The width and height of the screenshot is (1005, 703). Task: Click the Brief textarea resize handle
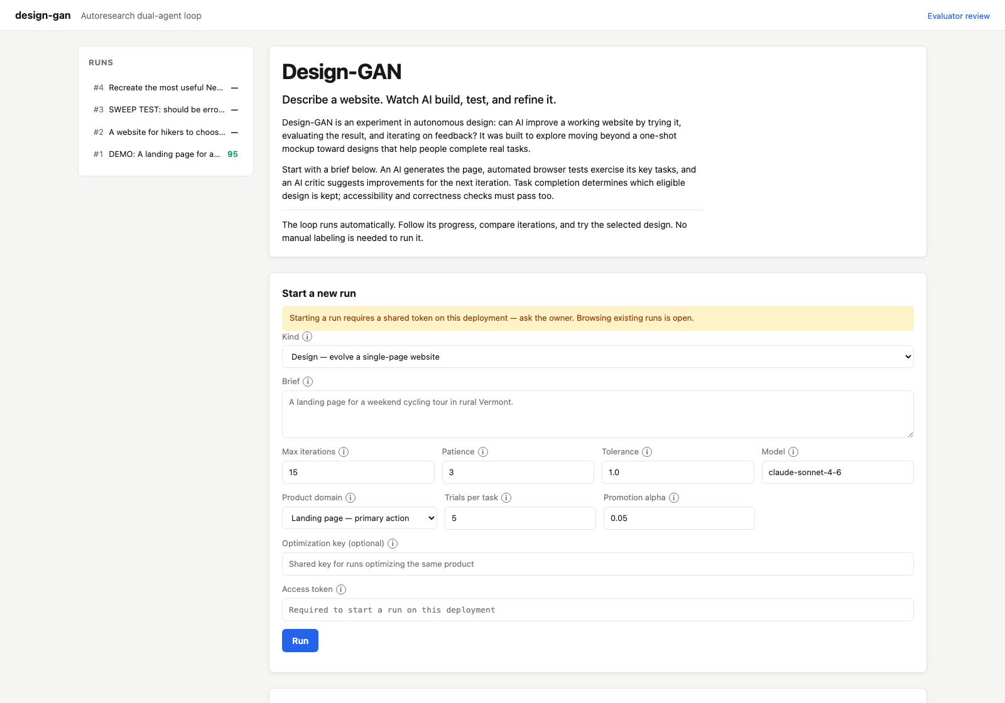click(x=910, y=434)
